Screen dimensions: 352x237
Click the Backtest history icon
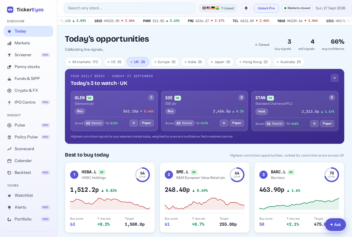pyautogui.click(x=9, y=173)
